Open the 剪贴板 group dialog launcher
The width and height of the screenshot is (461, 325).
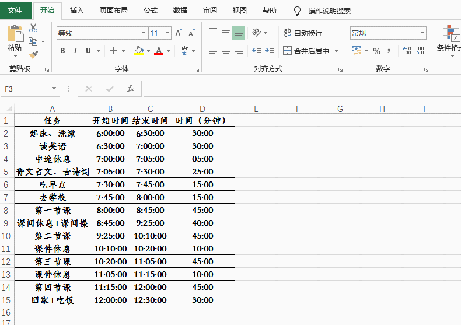(x=47, y=69)
